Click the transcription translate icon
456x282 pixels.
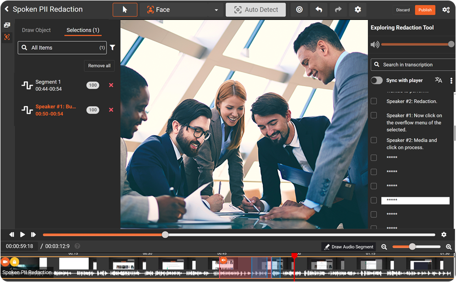[x=438, y=80]
